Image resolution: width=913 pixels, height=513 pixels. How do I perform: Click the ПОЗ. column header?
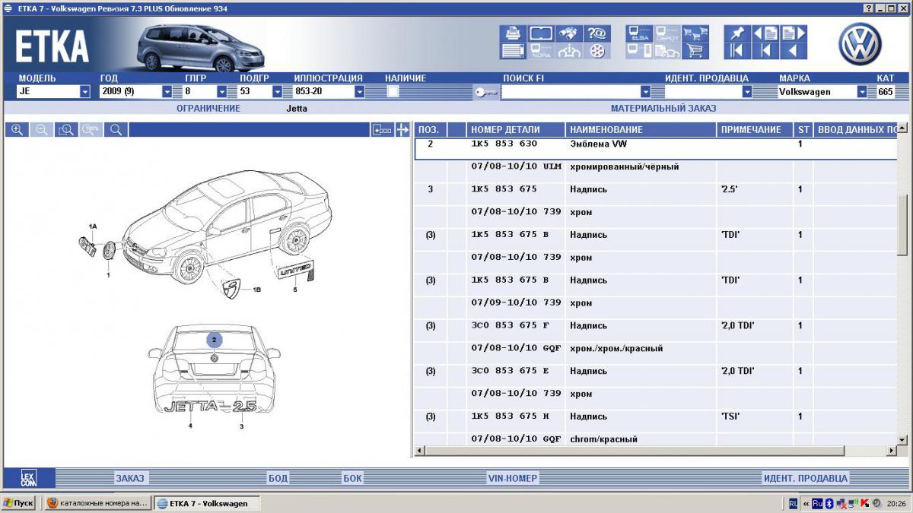pyautogui.click(x=431, y=130)
